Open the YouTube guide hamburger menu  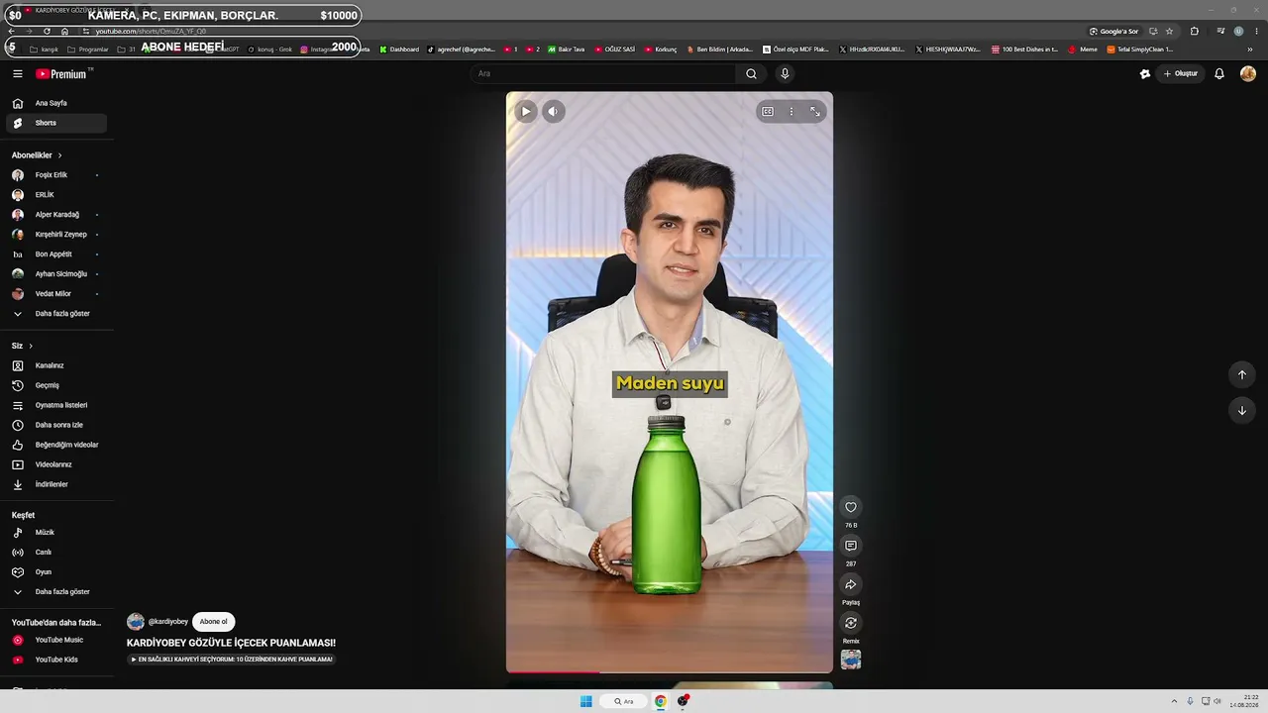pos(18,73)
